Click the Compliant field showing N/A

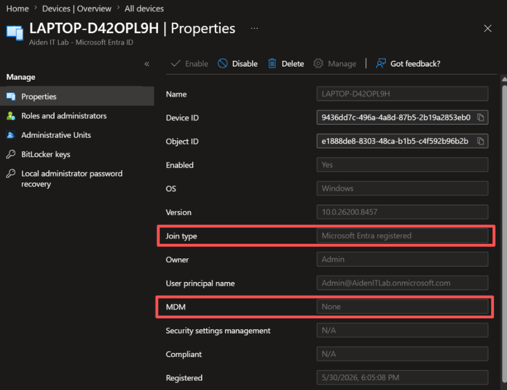pyautogui.click(x=402, y=354)
